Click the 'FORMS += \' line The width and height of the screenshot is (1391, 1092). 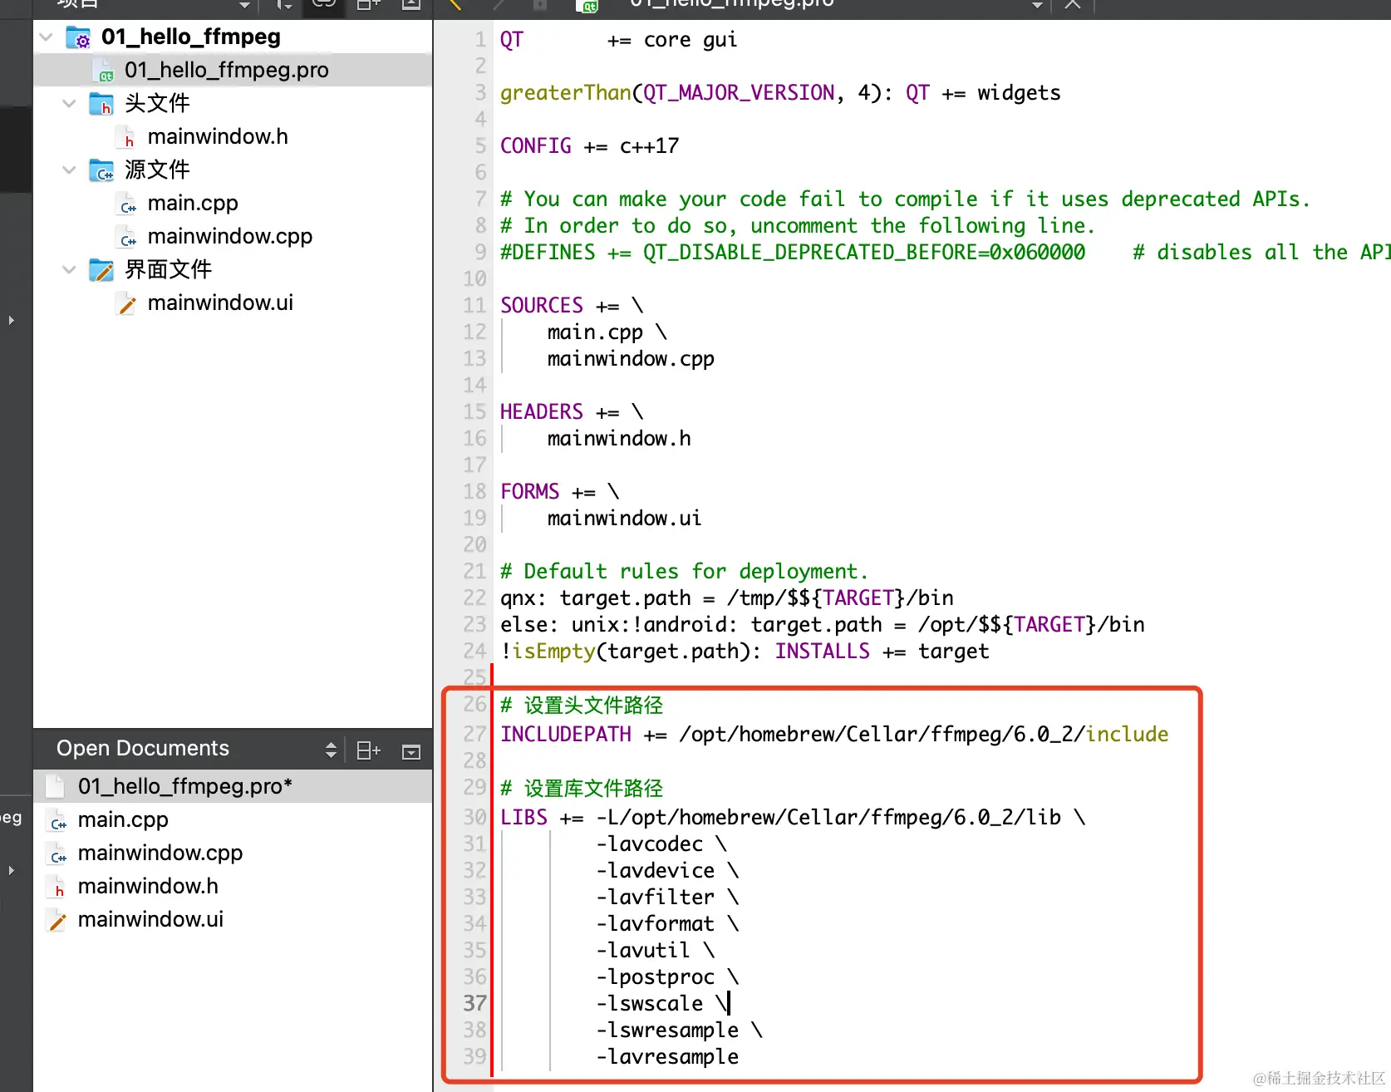(560, 492)
